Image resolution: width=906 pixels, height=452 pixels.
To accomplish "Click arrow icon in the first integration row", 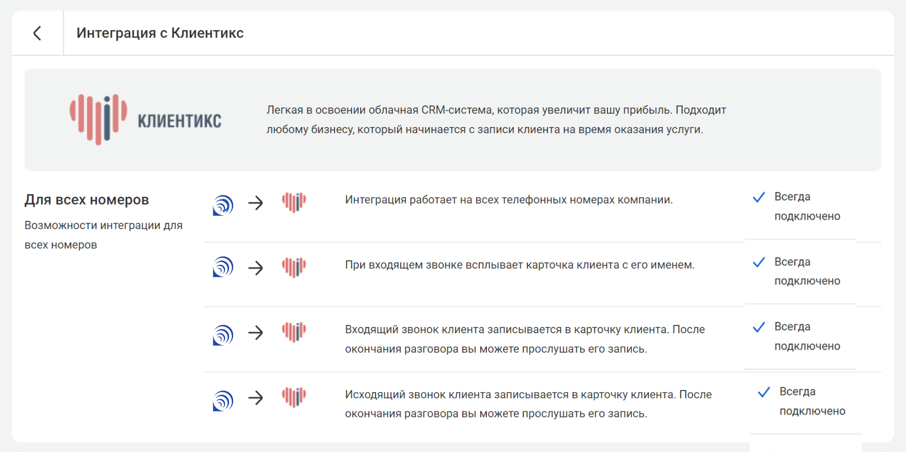I will (x=256, y=203).
